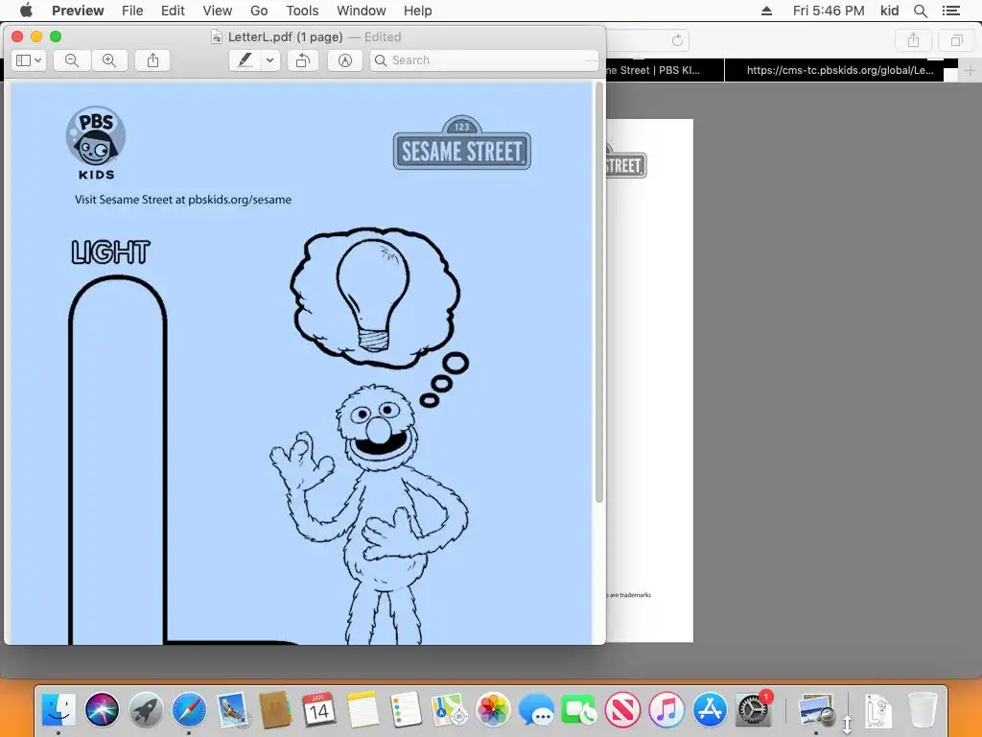This screenshot has width=982, height=737.
Task: Open the Window menu
Action: click(362, 11)
